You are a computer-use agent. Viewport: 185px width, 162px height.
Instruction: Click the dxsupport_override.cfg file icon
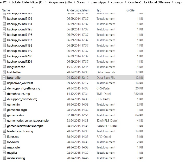(x=4, y=99)
